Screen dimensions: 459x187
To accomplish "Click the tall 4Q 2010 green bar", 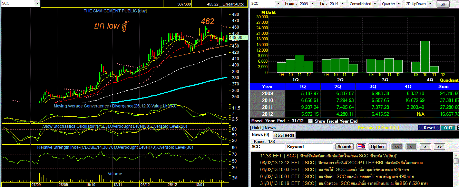I will 425,57.
